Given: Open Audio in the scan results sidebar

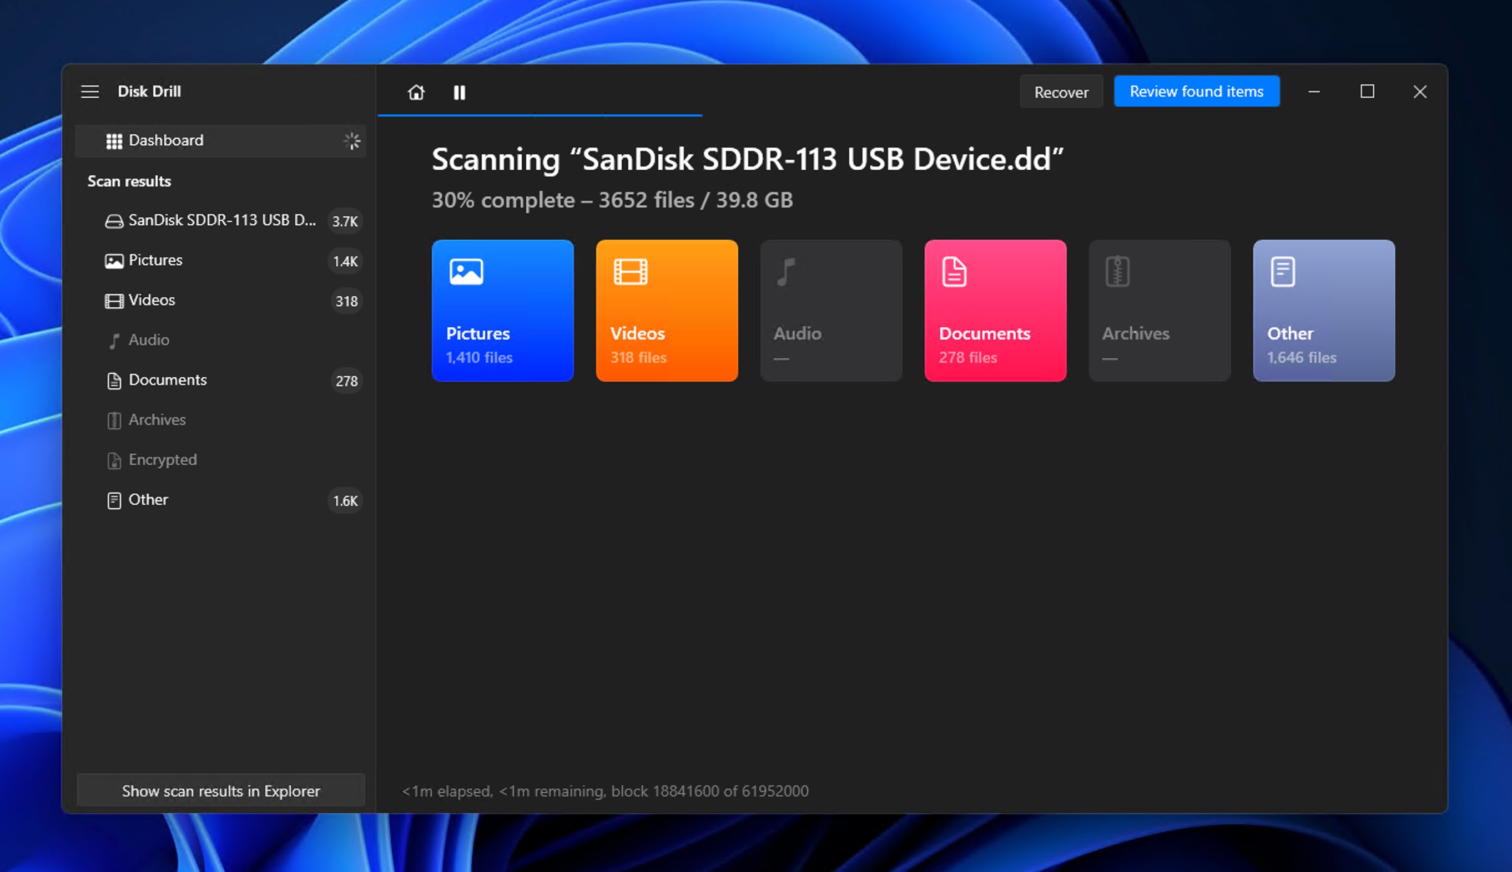Looking at the screenshot, I should pos(220,340).
